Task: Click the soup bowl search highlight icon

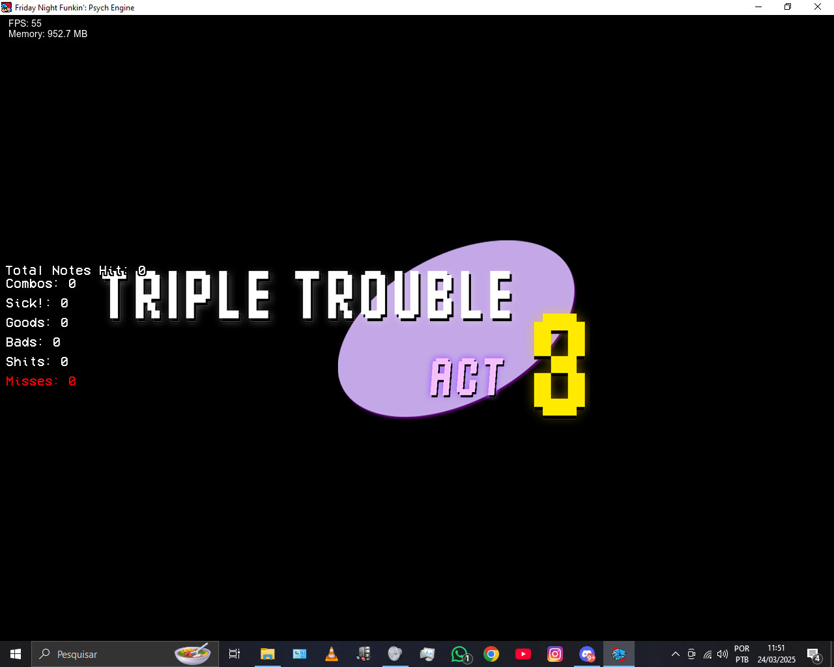Action: pos(192,653)
